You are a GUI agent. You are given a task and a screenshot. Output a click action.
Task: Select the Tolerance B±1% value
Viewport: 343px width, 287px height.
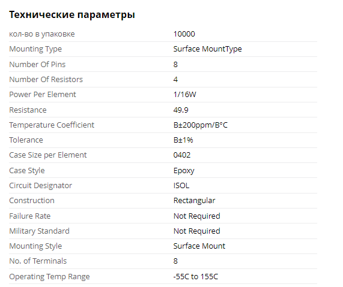pos(183,140)
